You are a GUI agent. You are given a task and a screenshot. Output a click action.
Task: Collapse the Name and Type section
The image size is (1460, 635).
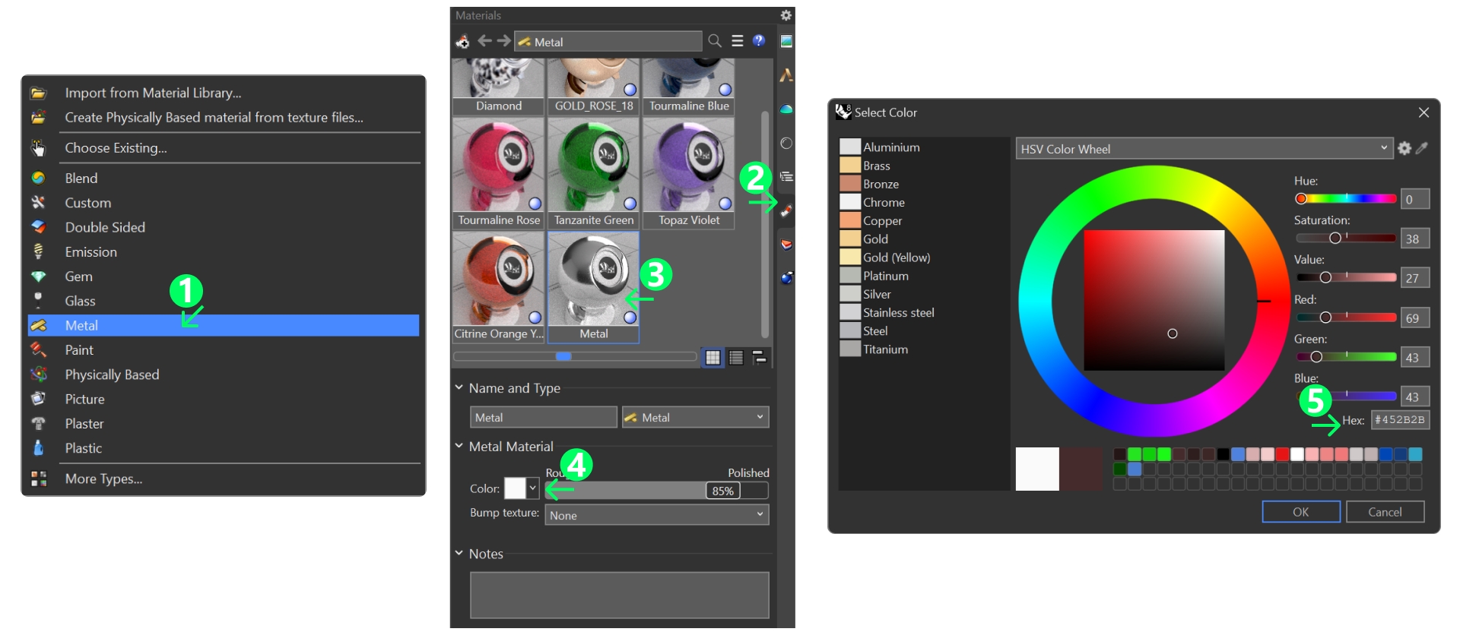tap(459, 387)
